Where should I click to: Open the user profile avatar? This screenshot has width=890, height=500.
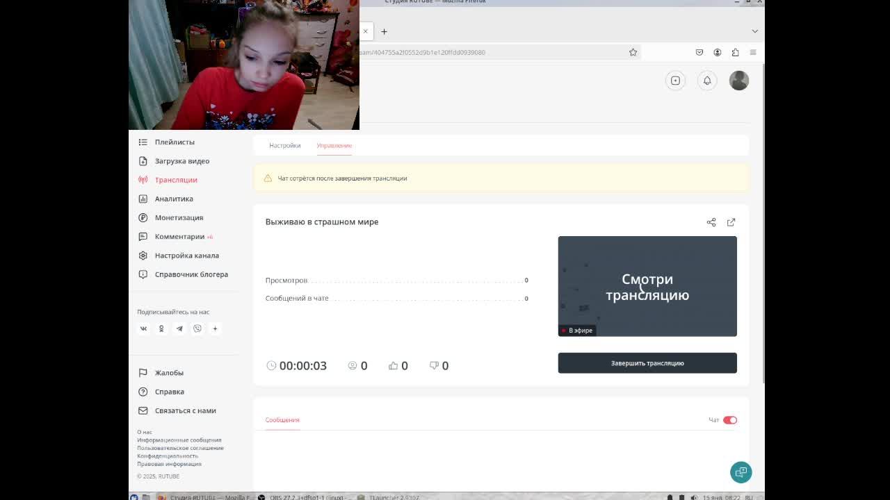point(738,81)
